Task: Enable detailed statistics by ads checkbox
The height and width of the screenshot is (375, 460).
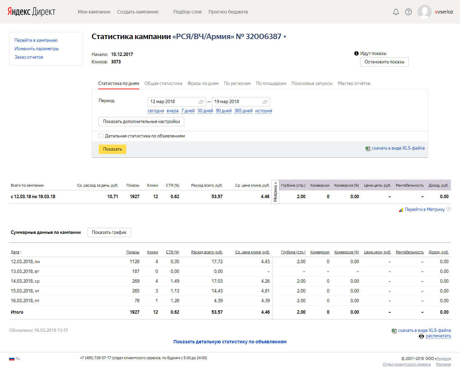Action: click(x=101, y=136)
